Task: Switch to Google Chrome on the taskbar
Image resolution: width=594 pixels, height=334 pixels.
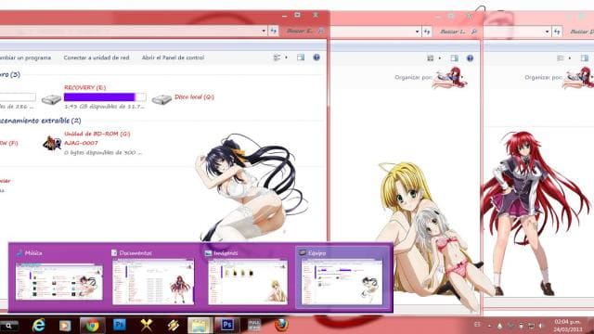Action: 92,326
